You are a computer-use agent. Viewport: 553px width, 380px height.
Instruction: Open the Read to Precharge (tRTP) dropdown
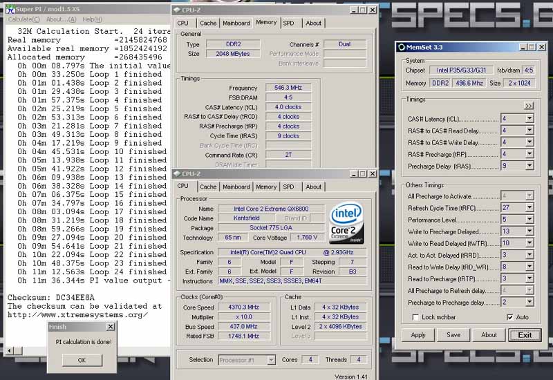click(x=529, y=278)
